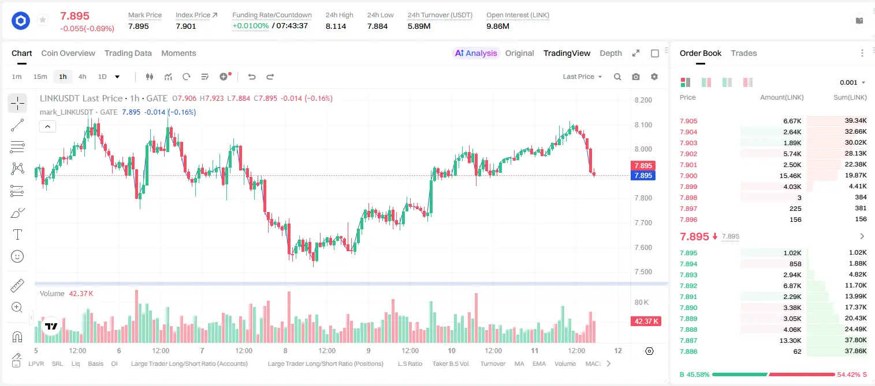
Task: Select the ruler measure tool
Action: [17, 286]
